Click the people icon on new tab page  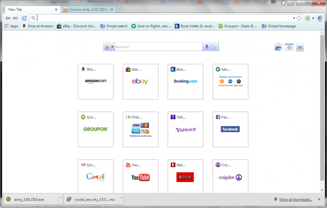(x=300, y=47)
